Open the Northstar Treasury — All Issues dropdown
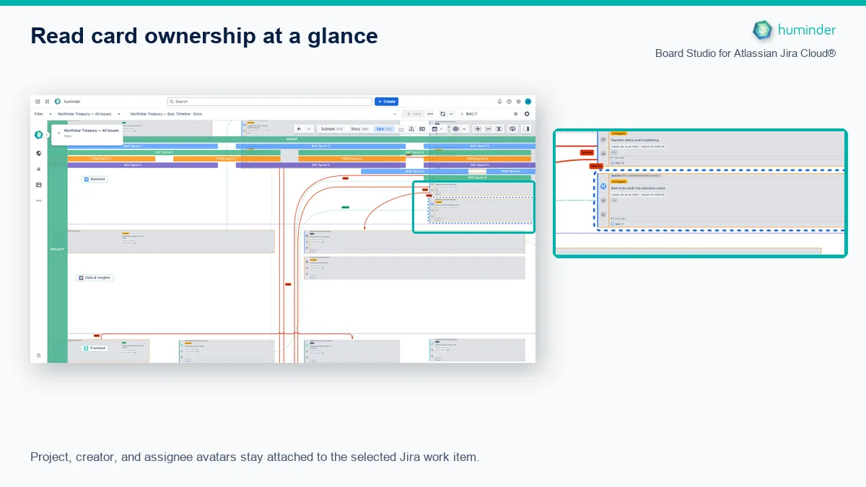This screenshot has height=487, width=866. click(x=89, y=114)
